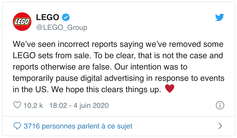The height and width of the screenshot is (138, 237).
Task: Open "3716 personnes parlent à ce sujet"
Action: (78, 126)
